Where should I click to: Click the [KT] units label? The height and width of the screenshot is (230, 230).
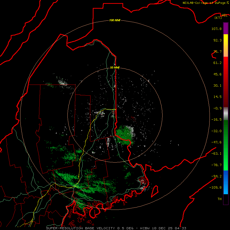218,18
